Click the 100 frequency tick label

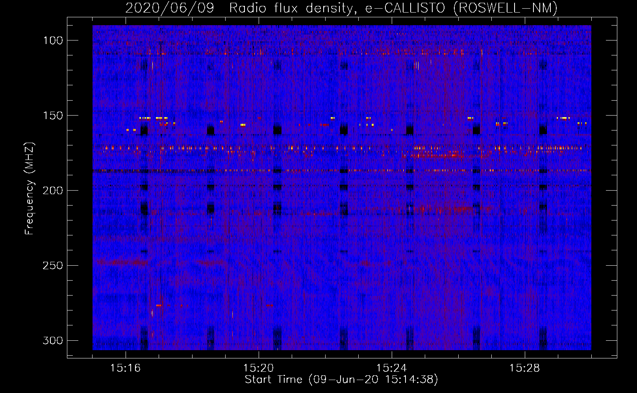click(x=53, y=40)
